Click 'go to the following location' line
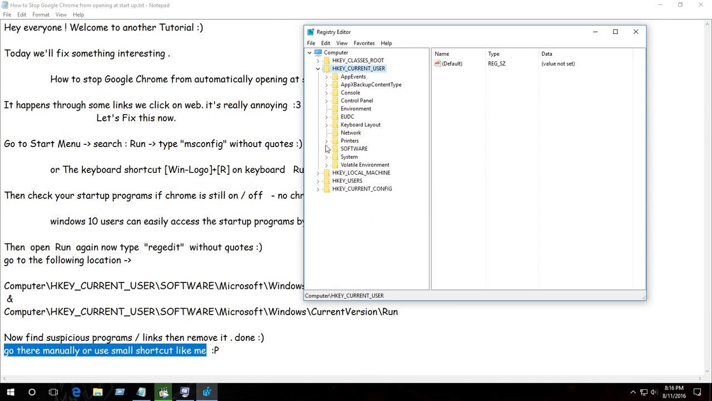 coord(68,260)
